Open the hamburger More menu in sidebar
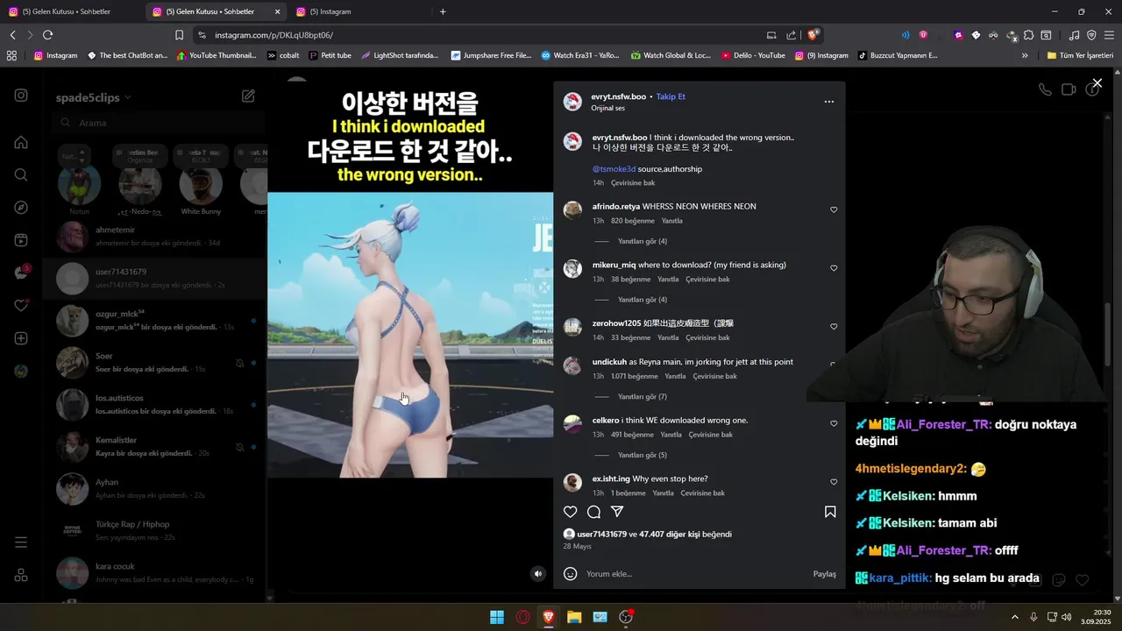 point(21,542)
